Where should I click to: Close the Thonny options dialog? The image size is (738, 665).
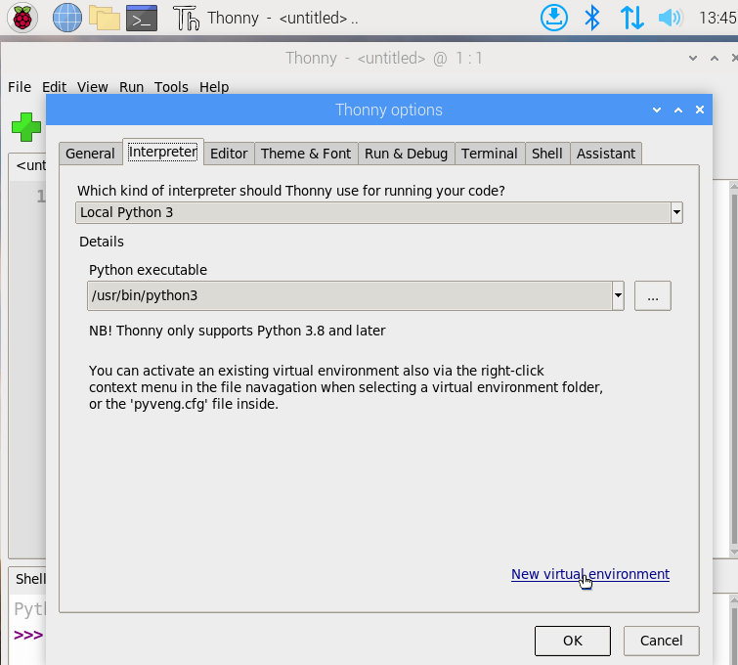tap(700, 110)
